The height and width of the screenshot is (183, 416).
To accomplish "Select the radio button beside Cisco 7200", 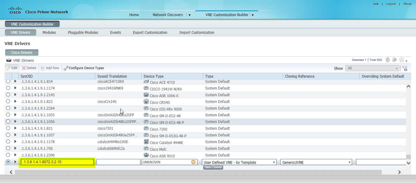I will (x=8, y=128).
